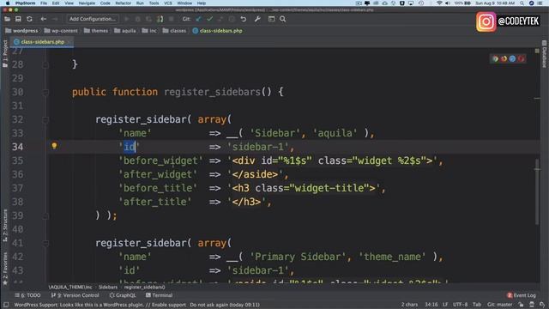Open the Tools menu
Screen dimensions: 549x309
[154, 3]
